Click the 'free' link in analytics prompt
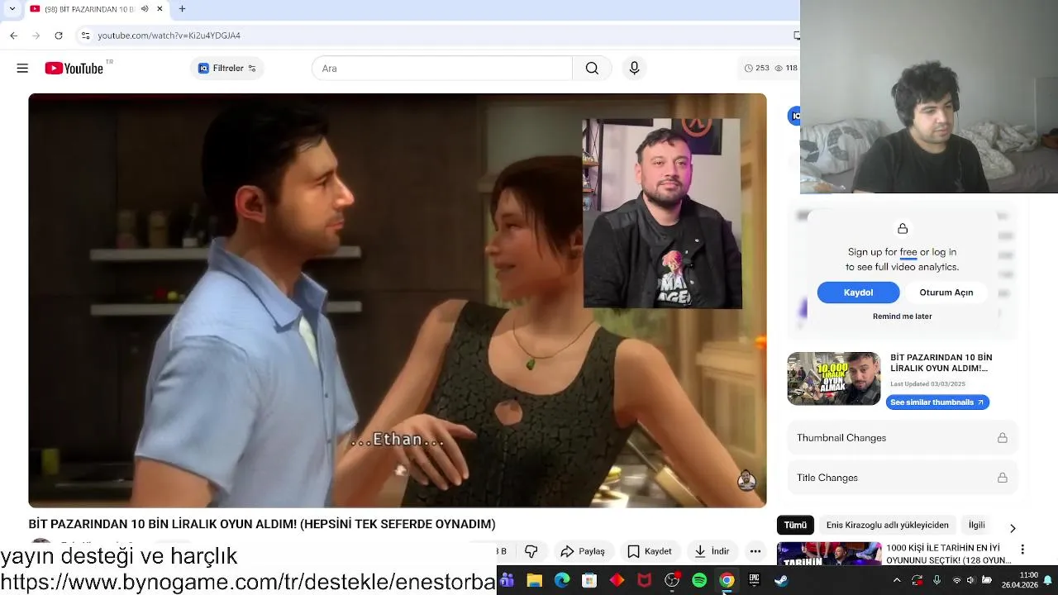This screenshot has width=1058, height=595. [x=908, y=252]
